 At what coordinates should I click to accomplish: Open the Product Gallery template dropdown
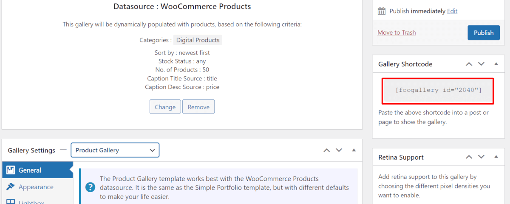[x=115, y=150]
